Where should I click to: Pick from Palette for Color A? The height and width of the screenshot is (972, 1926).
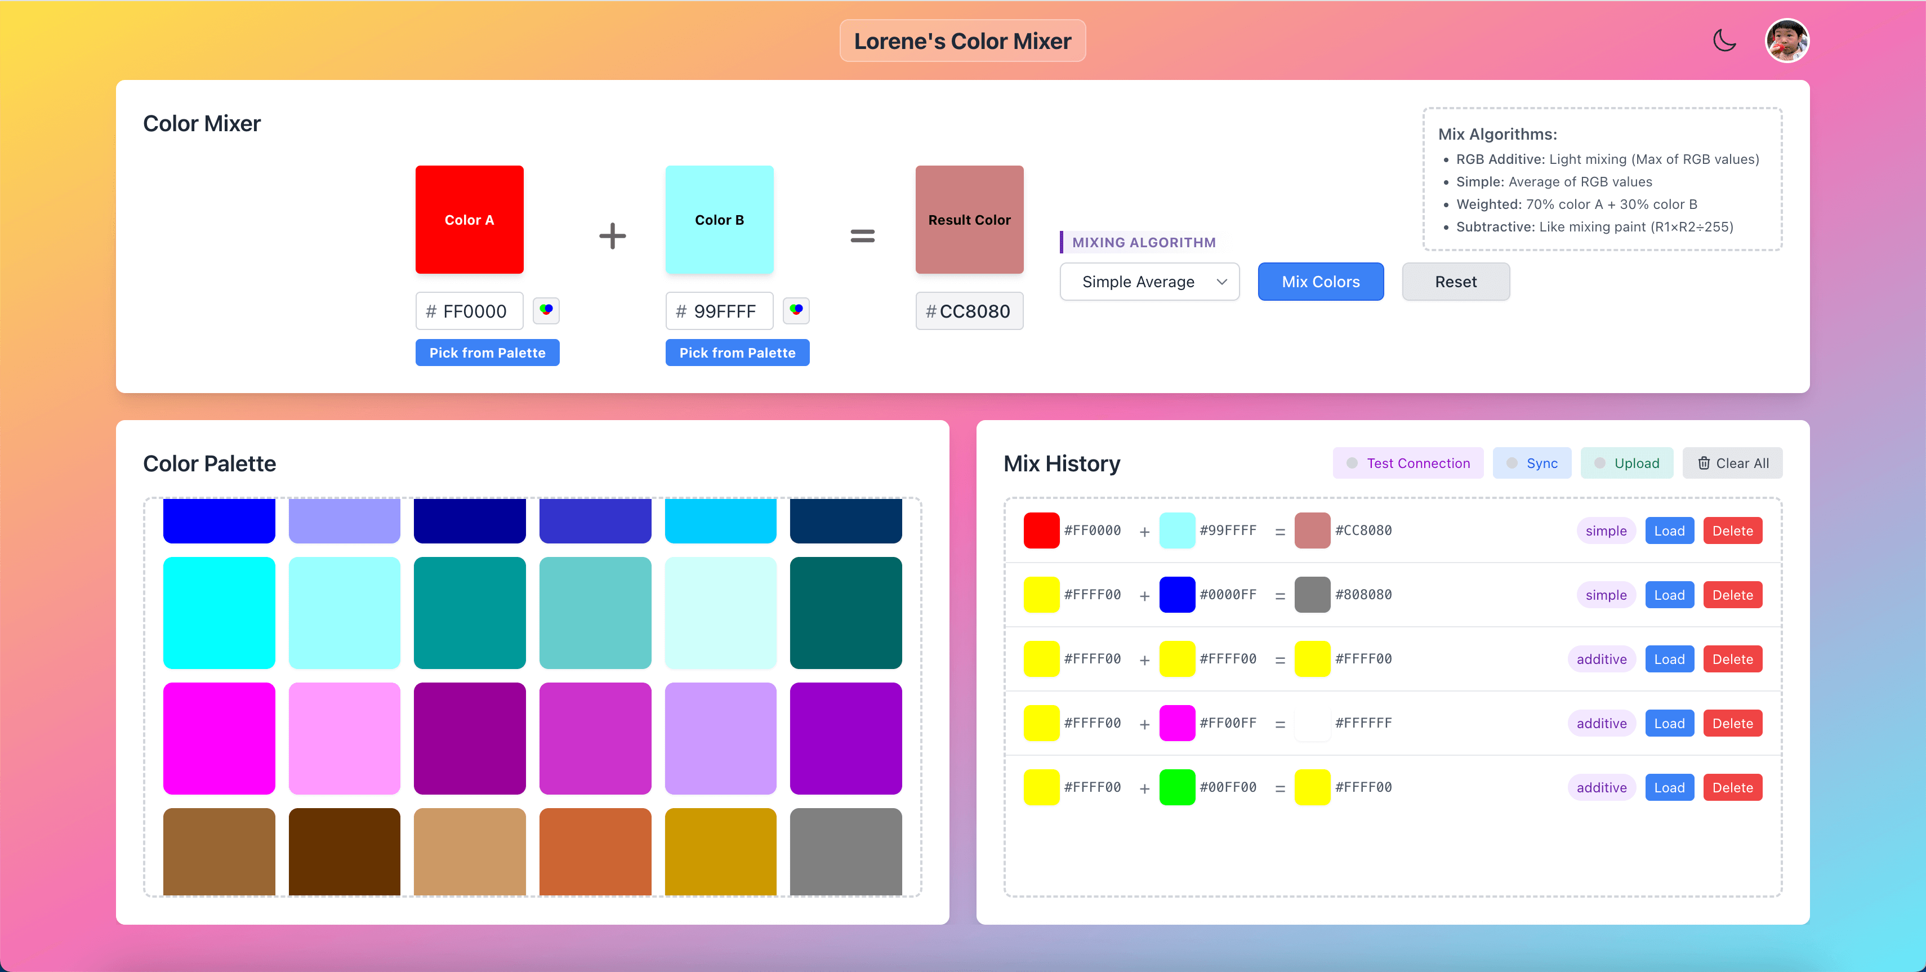point(487,352)
